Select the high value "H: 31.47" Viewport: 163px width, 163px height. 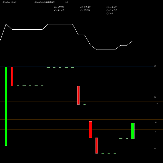point(85,7)
